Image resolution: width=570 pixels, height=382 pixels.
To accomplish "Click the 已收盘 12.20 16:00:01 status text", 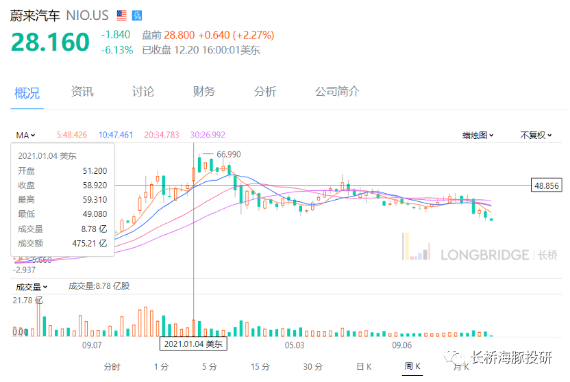I will [201, 50].
